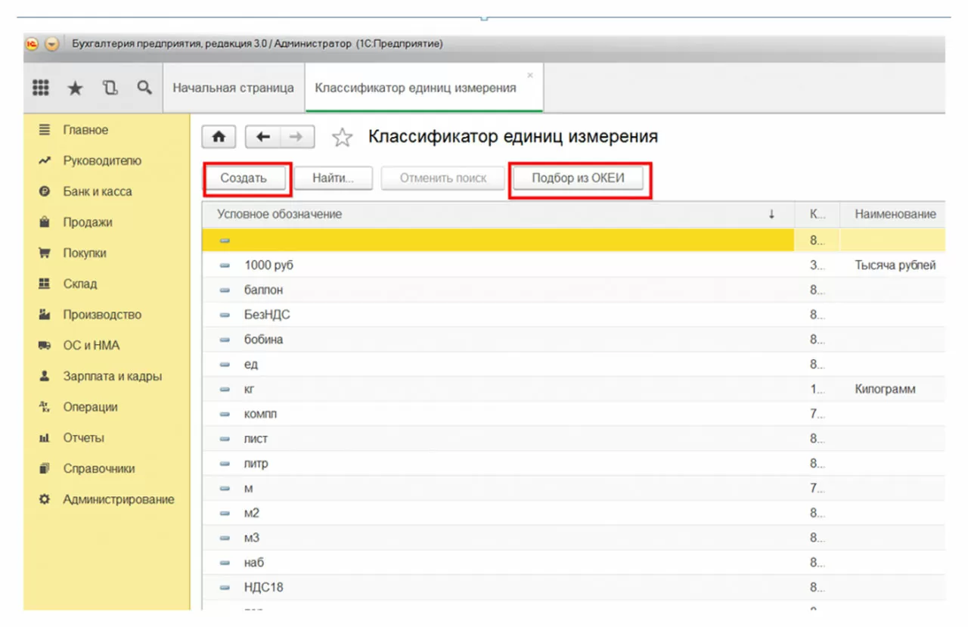Click the Отчеты chart icon
Viewport: 968px width, 627px height.
pos(45,438)
